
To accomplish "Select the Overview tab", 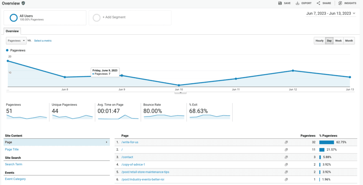I will point(12,31).
